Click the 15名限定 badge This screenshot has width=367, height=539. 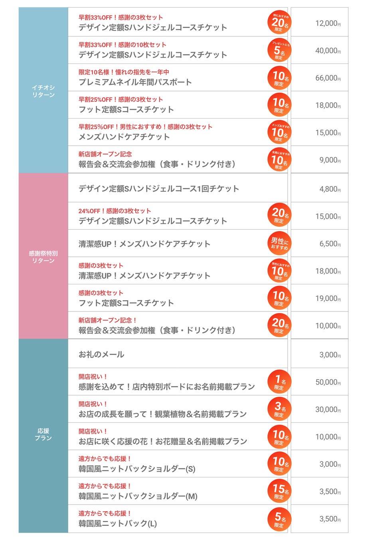point(279,491)
